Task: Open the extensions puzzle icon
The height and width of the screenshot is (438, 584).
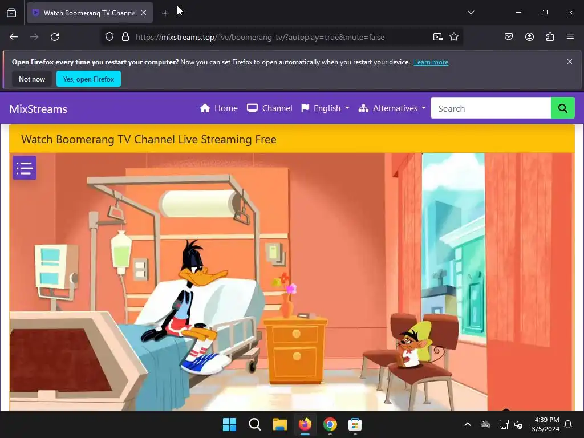Action: click(x=550, y=37)
